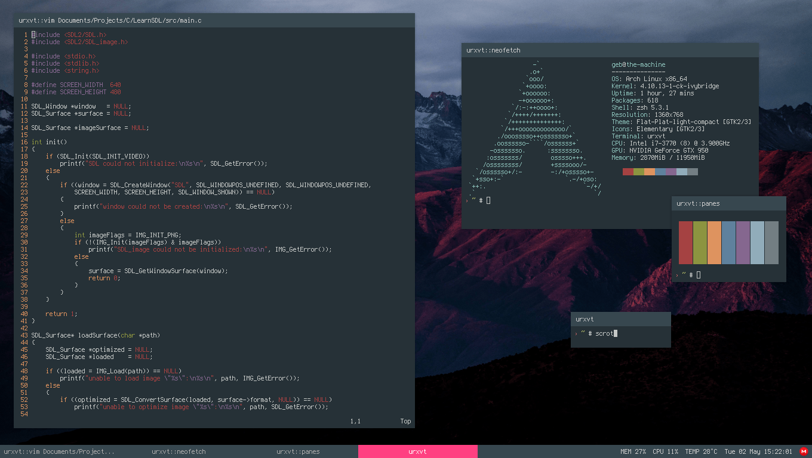Viewport: 812px width, 458px height.
Task: Click the 'Uptime: 1 hour, 27 mins' line
Action: (653, 93)
